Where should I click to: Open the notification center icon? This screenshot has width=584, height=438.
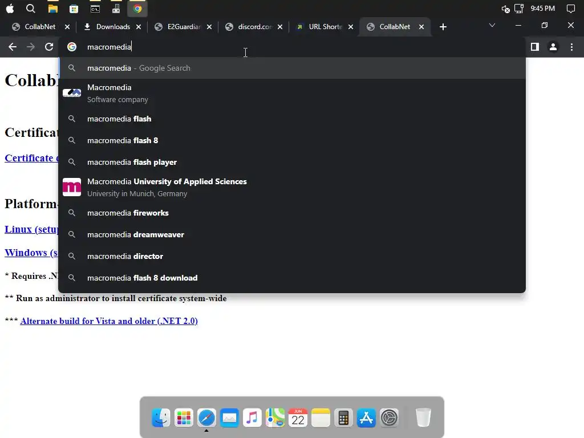pyautogui.click(x=570, y=9)
